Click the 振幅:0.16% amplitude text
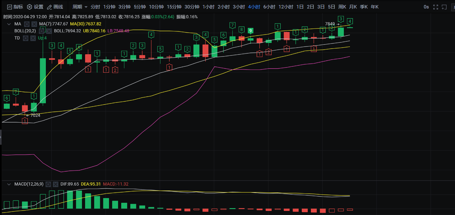The width and height of the screenshot is (455, 215). (187, 17)
